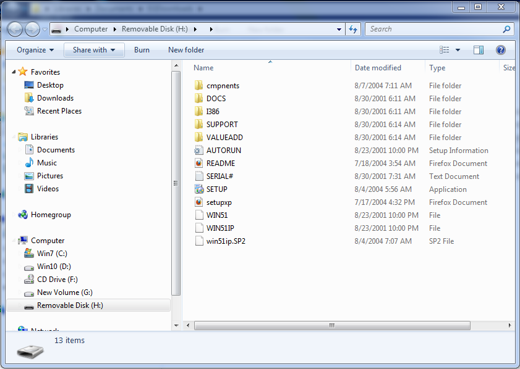
Task: Click "Setup Information" type for AUTORUN
Action: (458, 150)
